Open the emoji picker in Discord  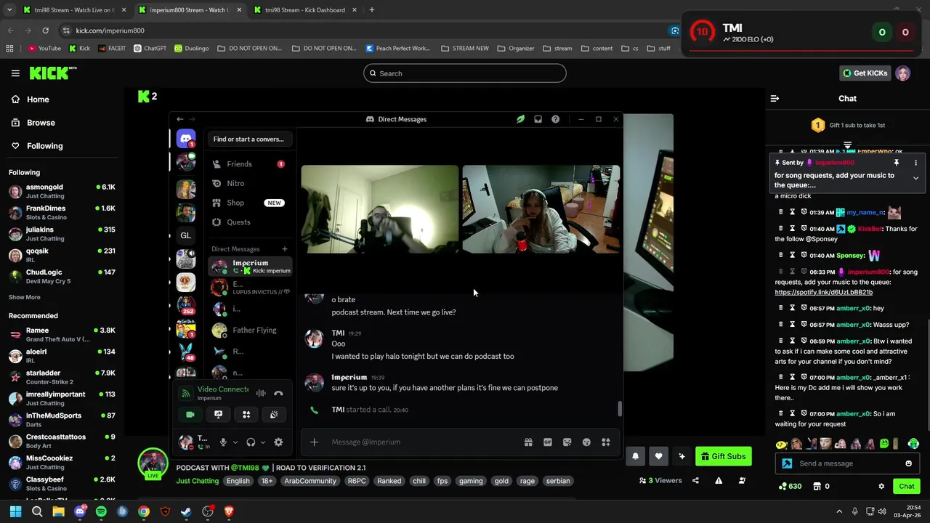pyautogui.click(x=586, y=442)
